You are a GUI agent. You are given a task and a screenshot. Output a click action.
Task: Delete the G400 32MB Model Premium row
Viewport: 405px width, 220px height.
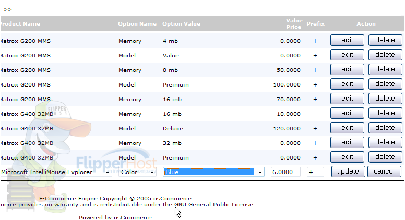(x=385, y=157)
